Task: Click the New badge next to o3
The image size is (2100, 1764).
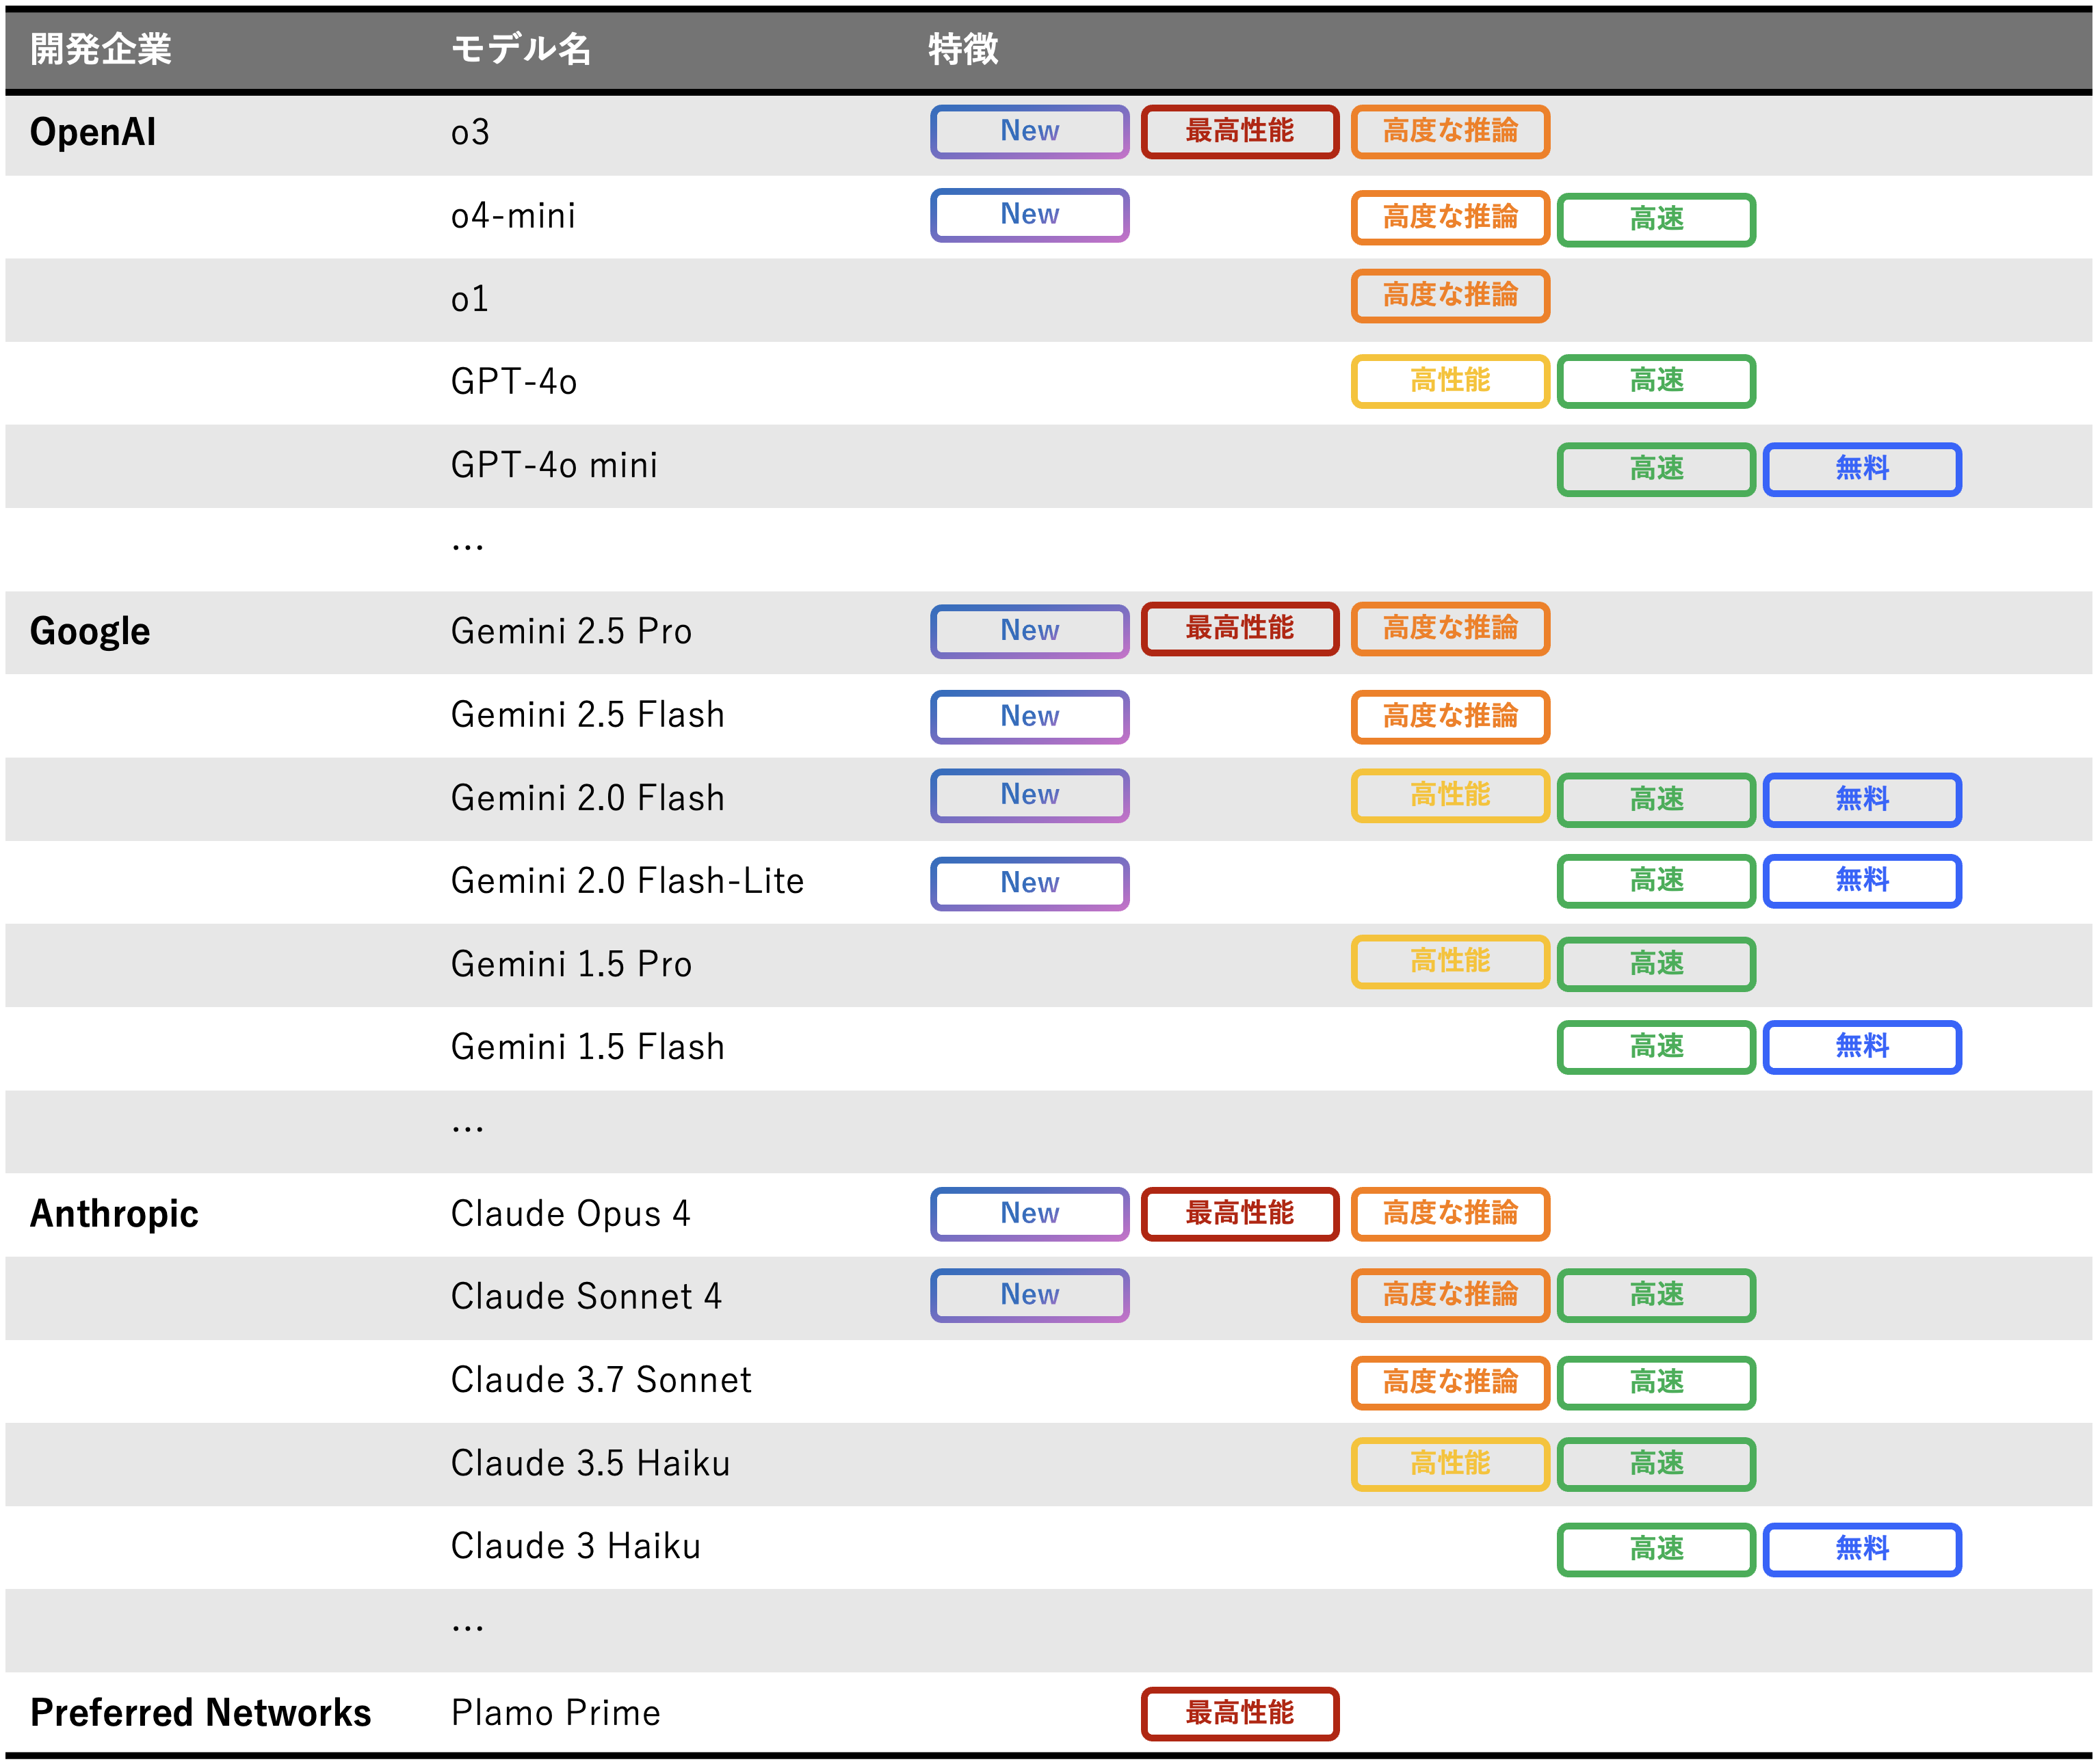Action: tap(1029, 131)
